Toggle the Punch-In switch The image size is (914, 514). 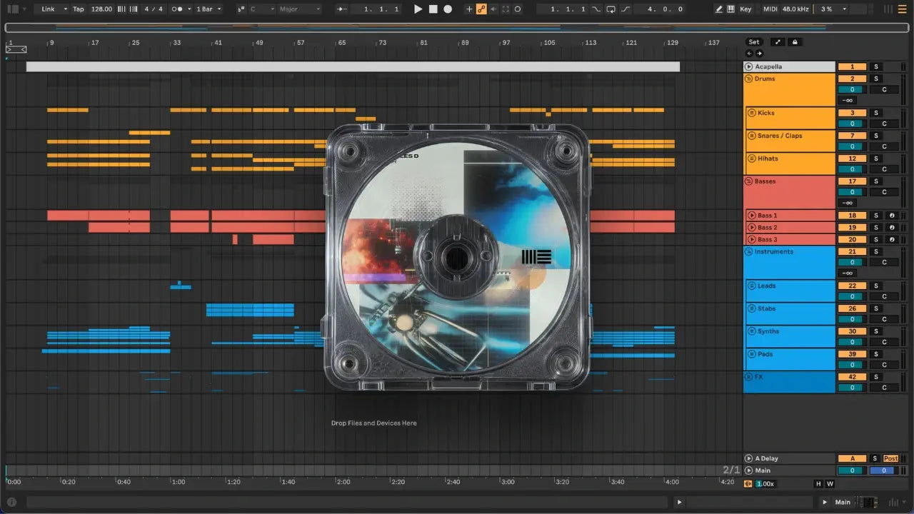[x=596, y=9]
